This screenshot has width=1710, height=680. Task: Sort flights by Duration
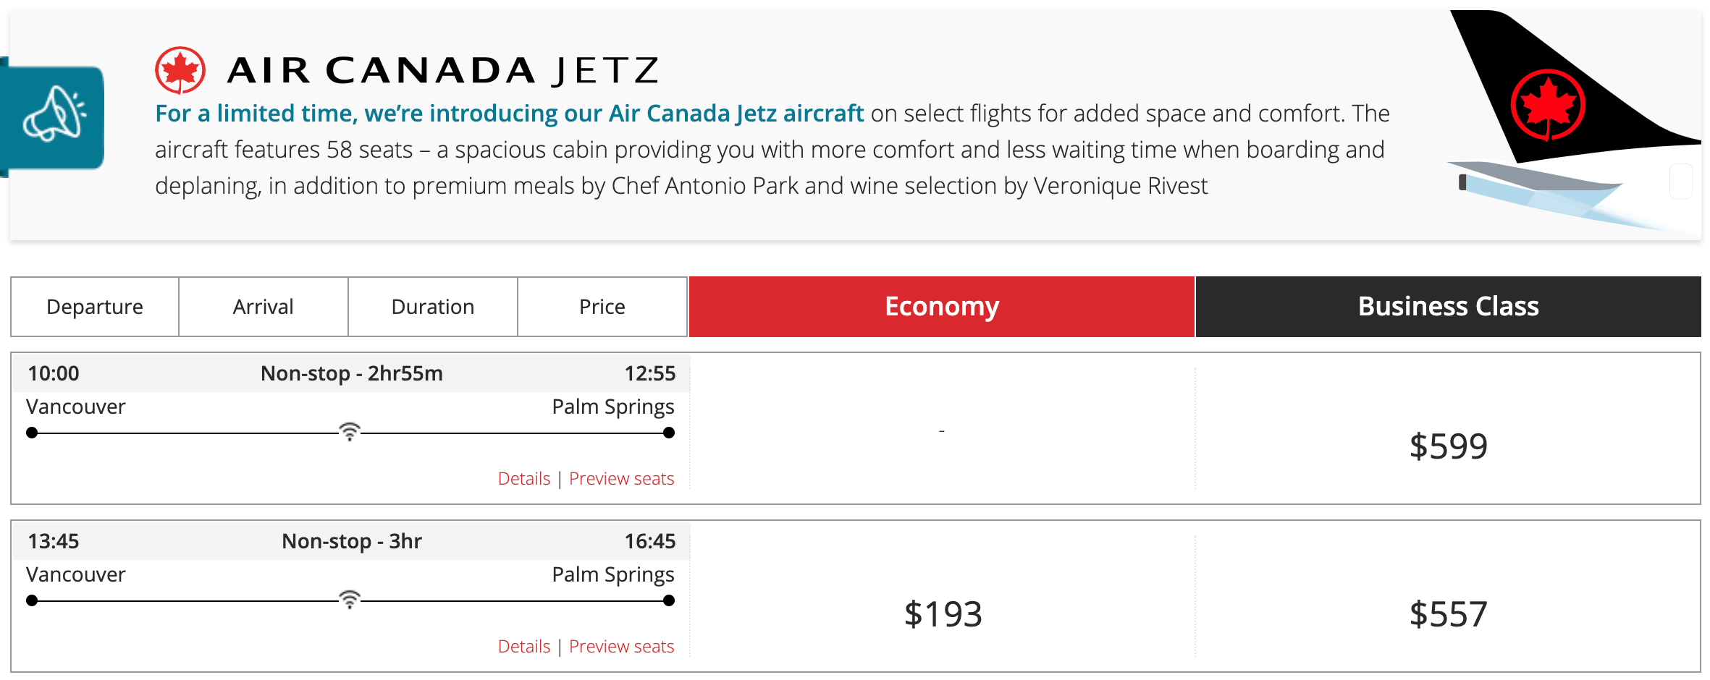tap(433, 307)
